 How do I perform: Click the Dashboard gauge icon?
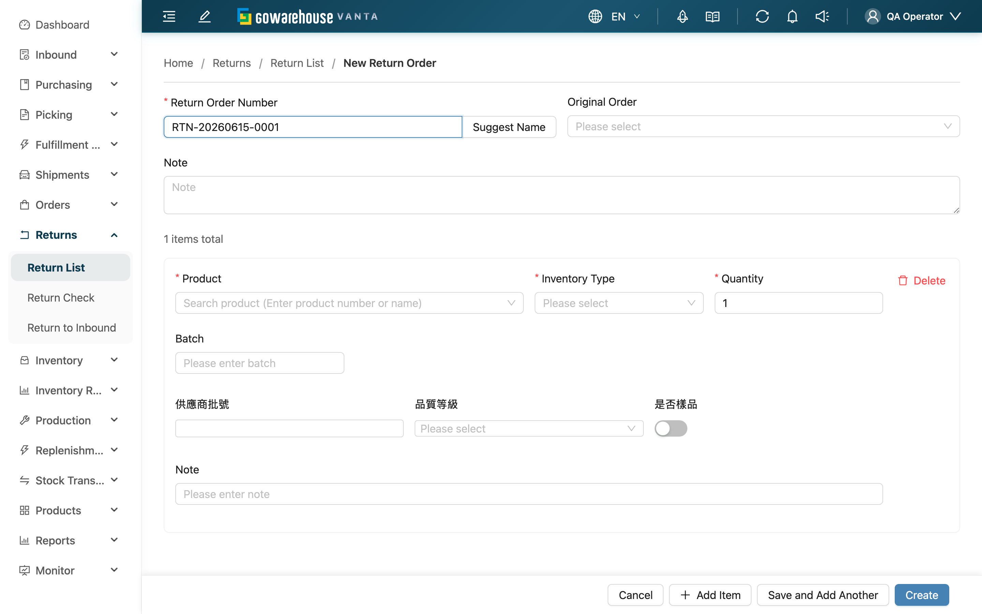pyautogui.click(x=24, y=25)
